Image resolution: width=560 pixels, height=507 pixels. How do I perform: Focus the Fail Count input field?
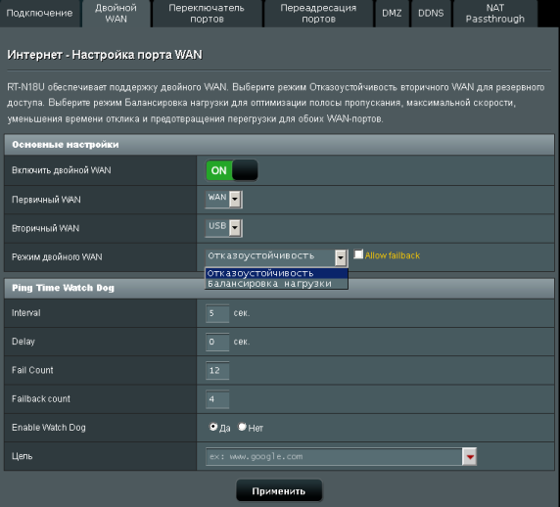[217, 371]
